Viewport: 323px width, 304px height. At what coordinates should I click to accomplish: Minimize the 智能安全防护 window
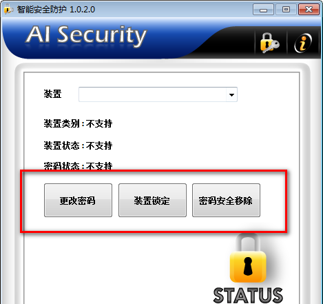[263, 10]
